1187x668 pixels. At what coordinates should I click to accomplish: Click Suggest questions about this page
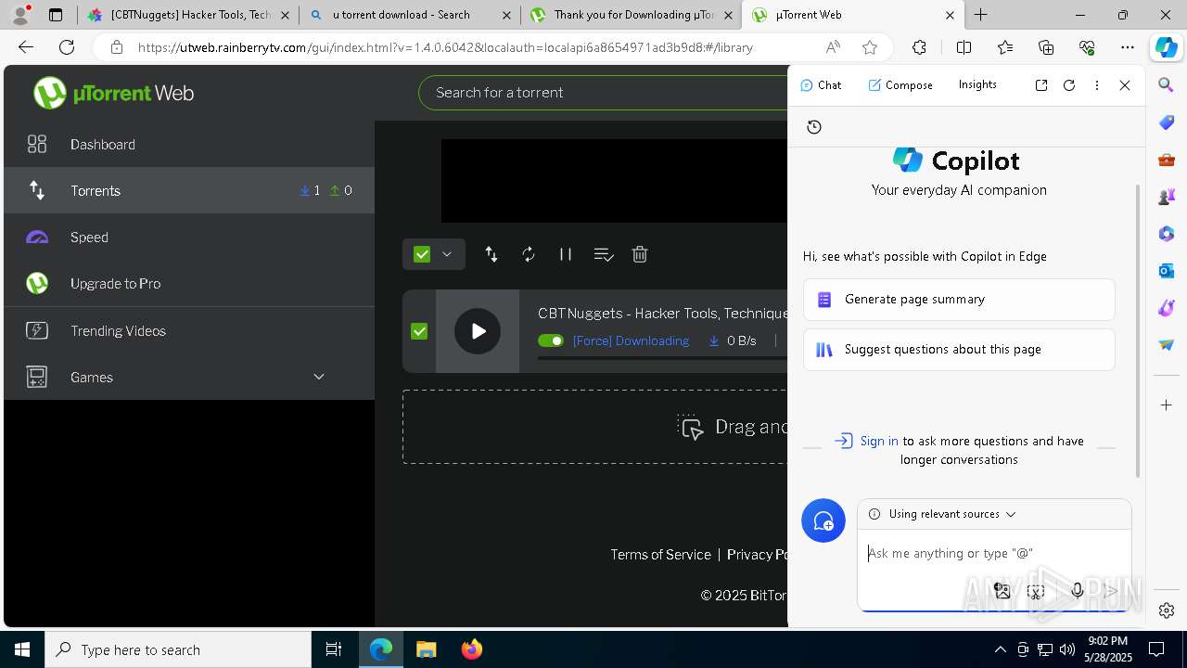(x=959, y=350)
